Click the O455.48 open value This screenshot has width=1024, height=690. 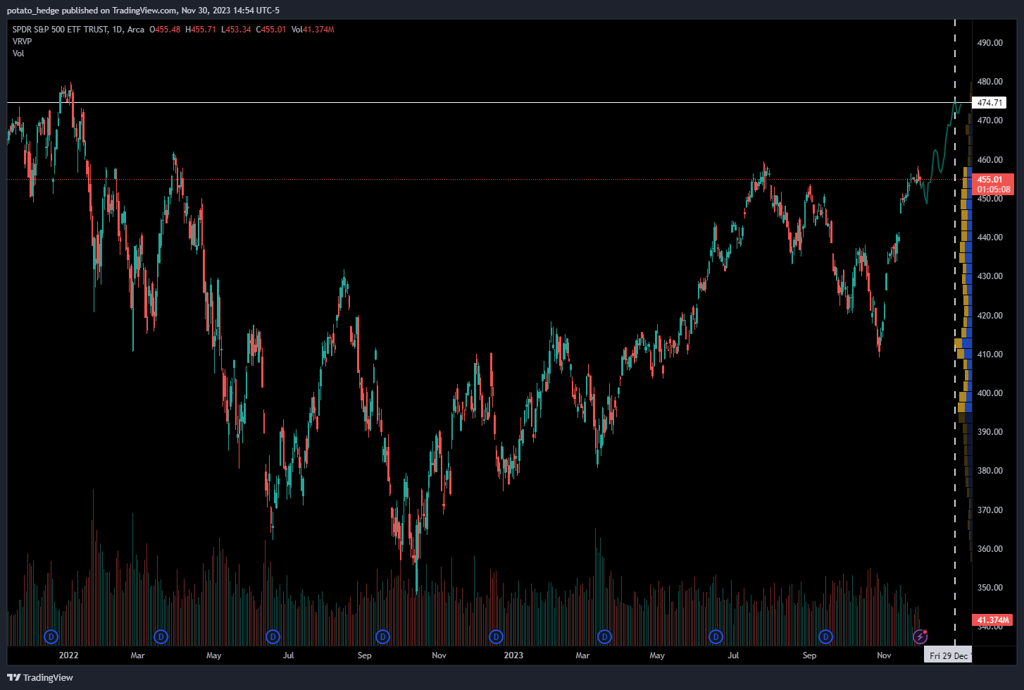[165, 30]
